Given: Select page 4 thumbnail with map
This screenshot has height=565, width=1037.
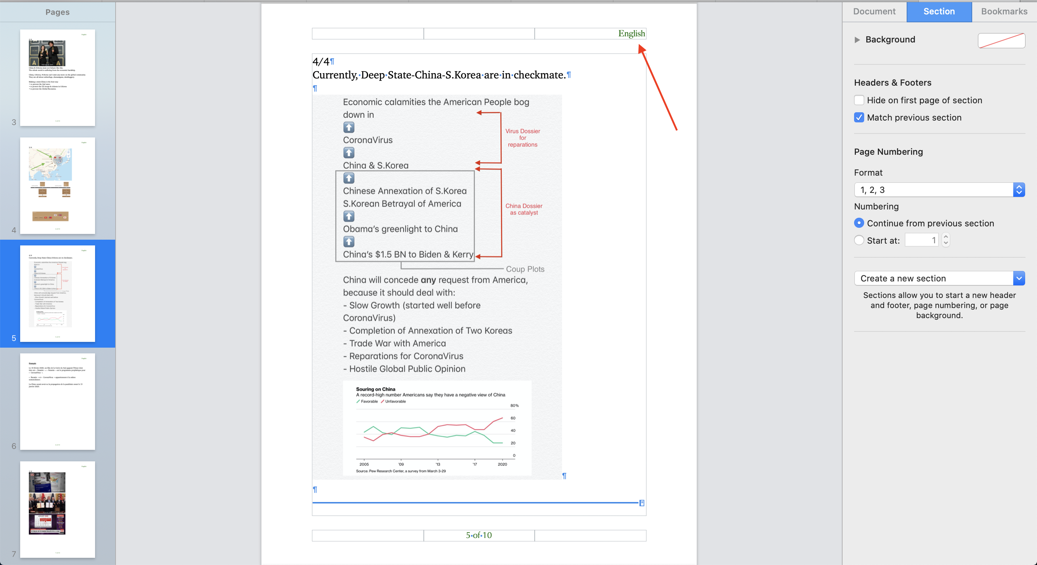Looking at the screenshot, I should click(58, 186).
